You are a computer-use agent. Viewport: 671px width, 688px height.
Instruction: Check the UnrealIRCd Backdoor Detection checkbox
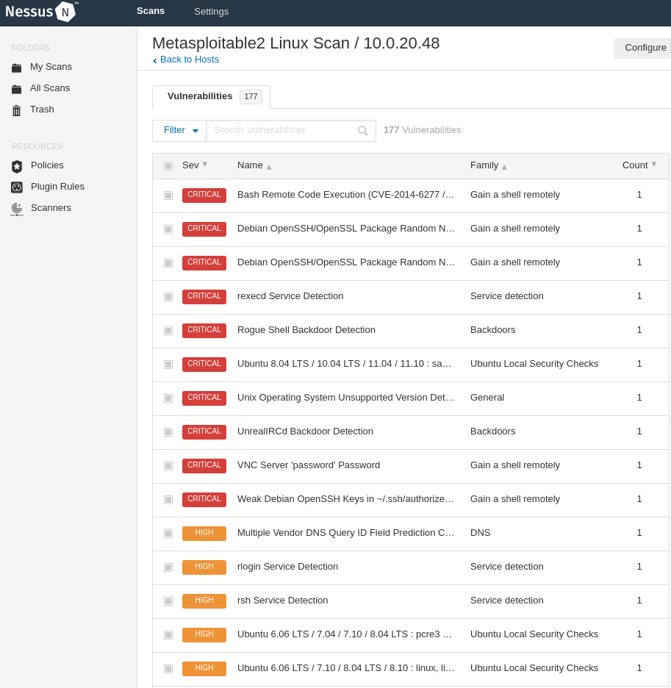click(x=168, y=431)
